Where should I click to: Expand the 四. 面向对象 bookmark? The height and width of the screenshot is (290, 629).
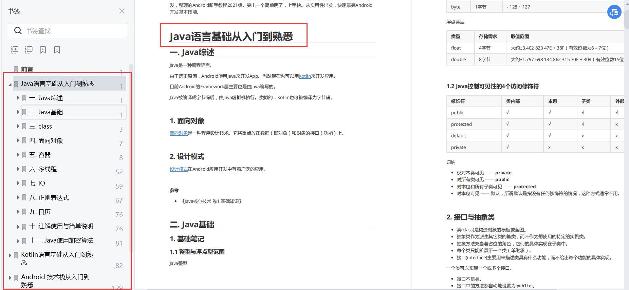(x=18, y=140)
